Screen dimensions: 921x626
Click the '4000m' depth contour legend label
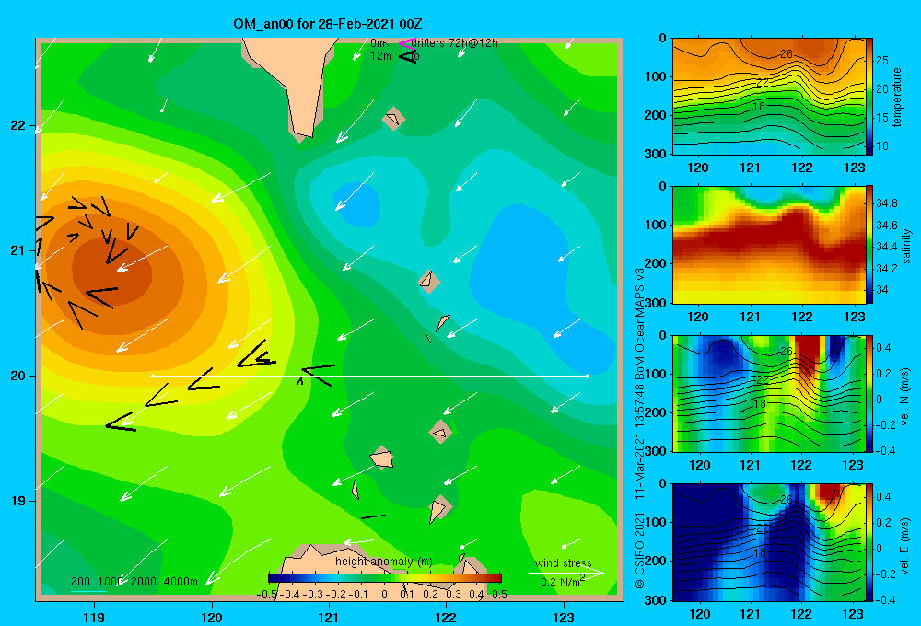(181, 582)
